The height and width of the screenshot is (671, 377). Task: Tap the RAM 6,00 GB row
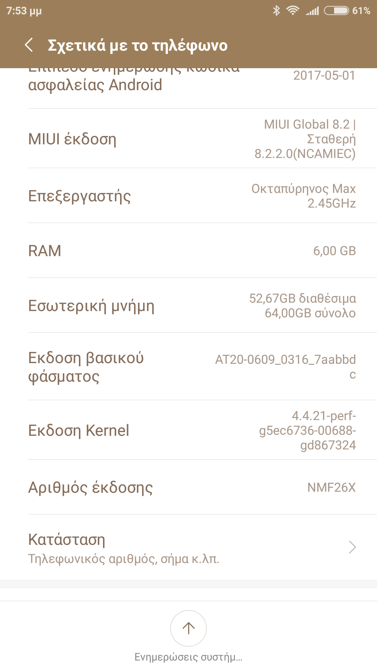point(188,251)
